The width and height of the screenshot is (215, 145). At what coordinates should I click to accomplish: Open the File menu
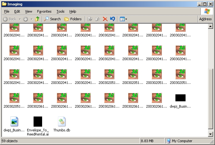tap(7, 11)
